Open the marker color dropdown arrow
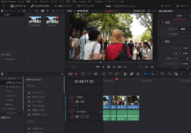The width and height of the screenshot is (191, 133). pyautogui.click(x=156, y=74)
